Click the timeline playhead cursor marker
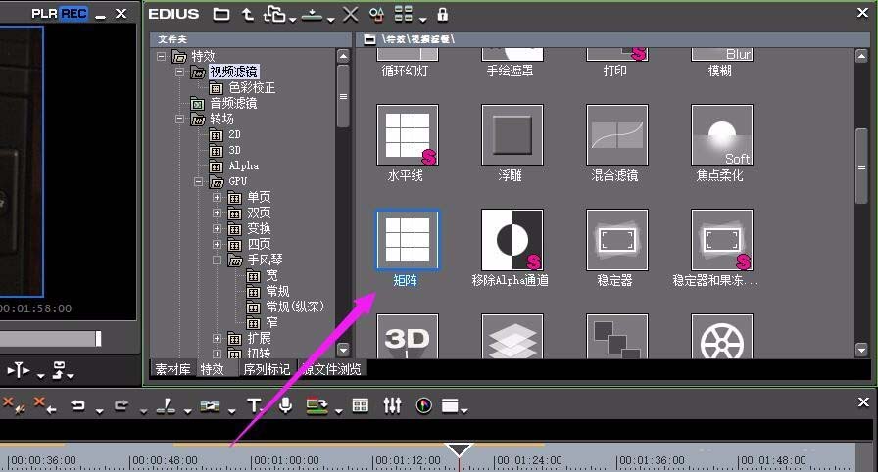The width and height of the screenshot is (878, 472). click(x=460, y=449)
